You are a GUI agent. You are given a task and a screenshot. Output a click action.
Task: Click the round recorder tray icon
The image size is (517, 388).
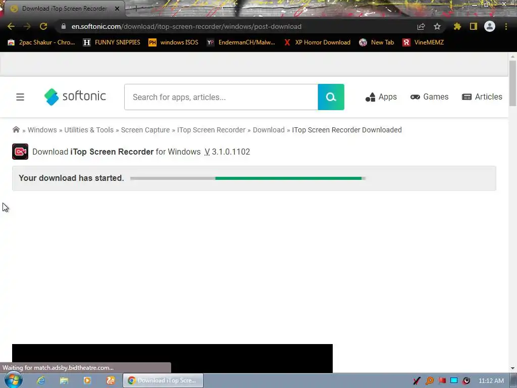(466, 381)
